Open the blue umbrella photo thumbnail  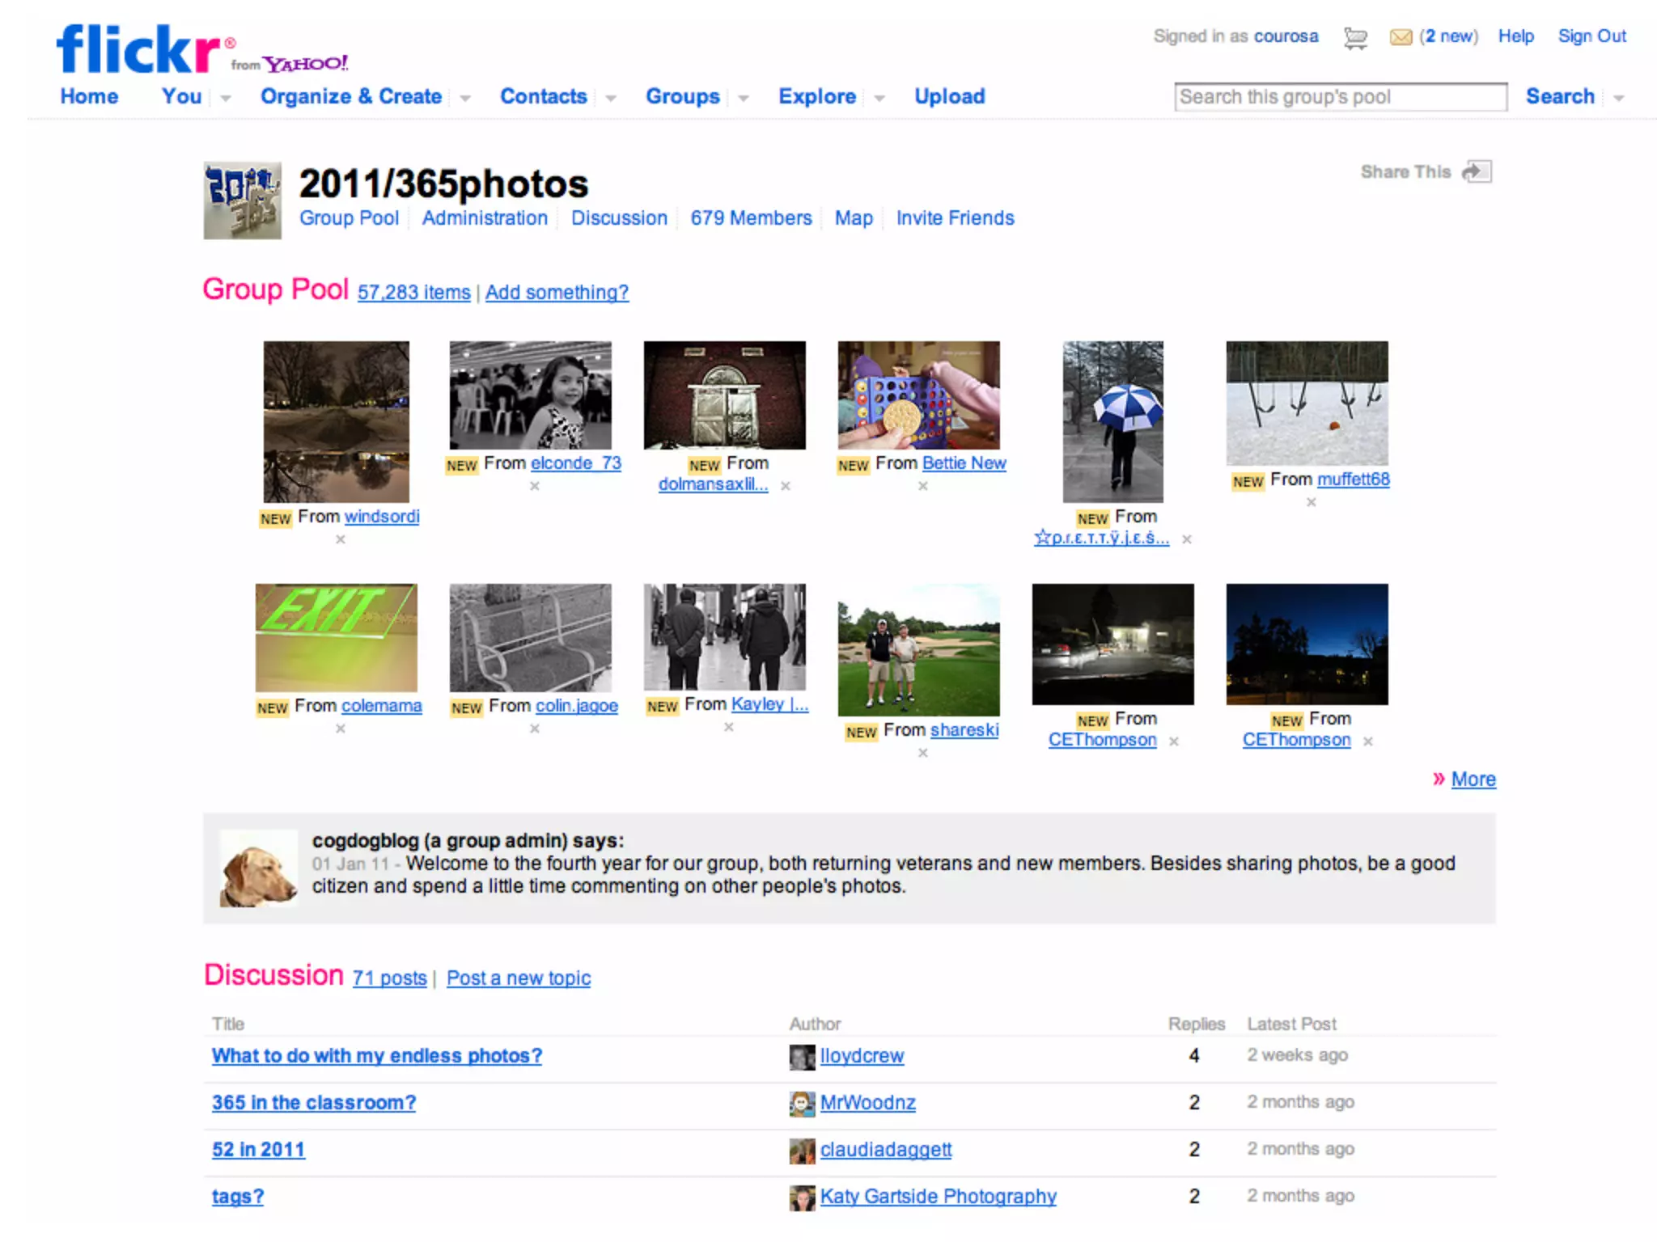[1112, 421]
